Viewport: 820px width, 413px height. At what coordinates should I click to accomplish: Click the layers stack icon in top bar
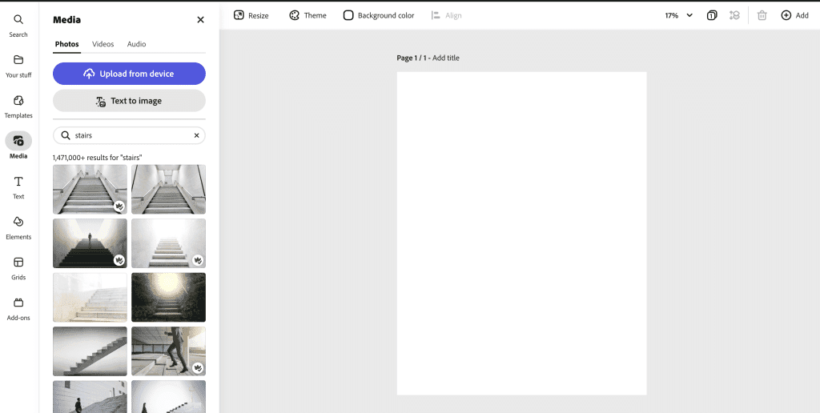tap(735, 16)
